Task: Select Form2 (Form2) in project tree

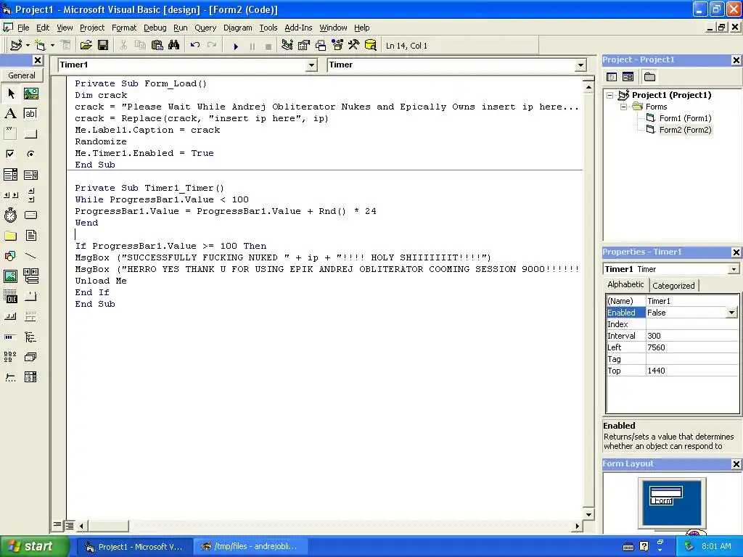Action: (685, 130)
